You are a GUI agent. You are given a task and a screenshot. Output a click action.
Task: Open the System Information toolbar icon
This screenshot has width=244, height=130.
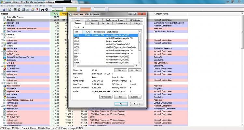(x=15, y=9)
